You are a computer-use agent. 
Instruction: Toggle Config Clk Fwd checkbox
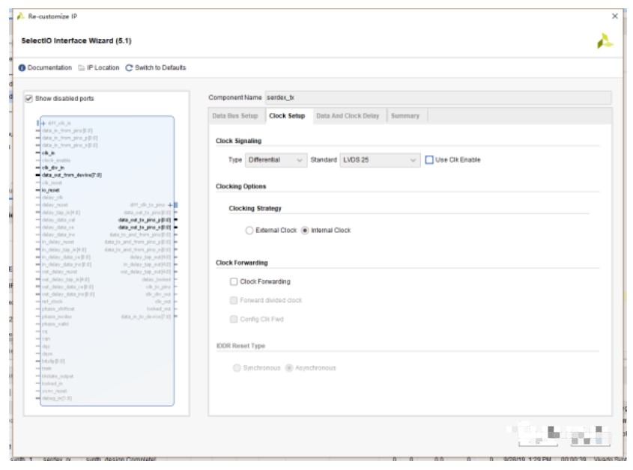point(233,319)
